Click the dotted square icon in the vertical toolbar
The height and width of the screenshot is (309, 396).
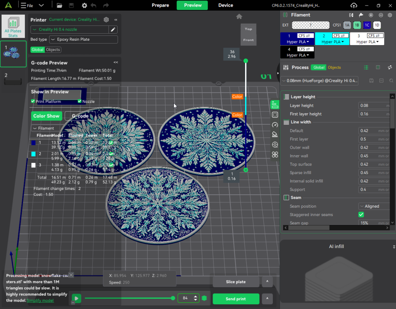coord(275,115)
